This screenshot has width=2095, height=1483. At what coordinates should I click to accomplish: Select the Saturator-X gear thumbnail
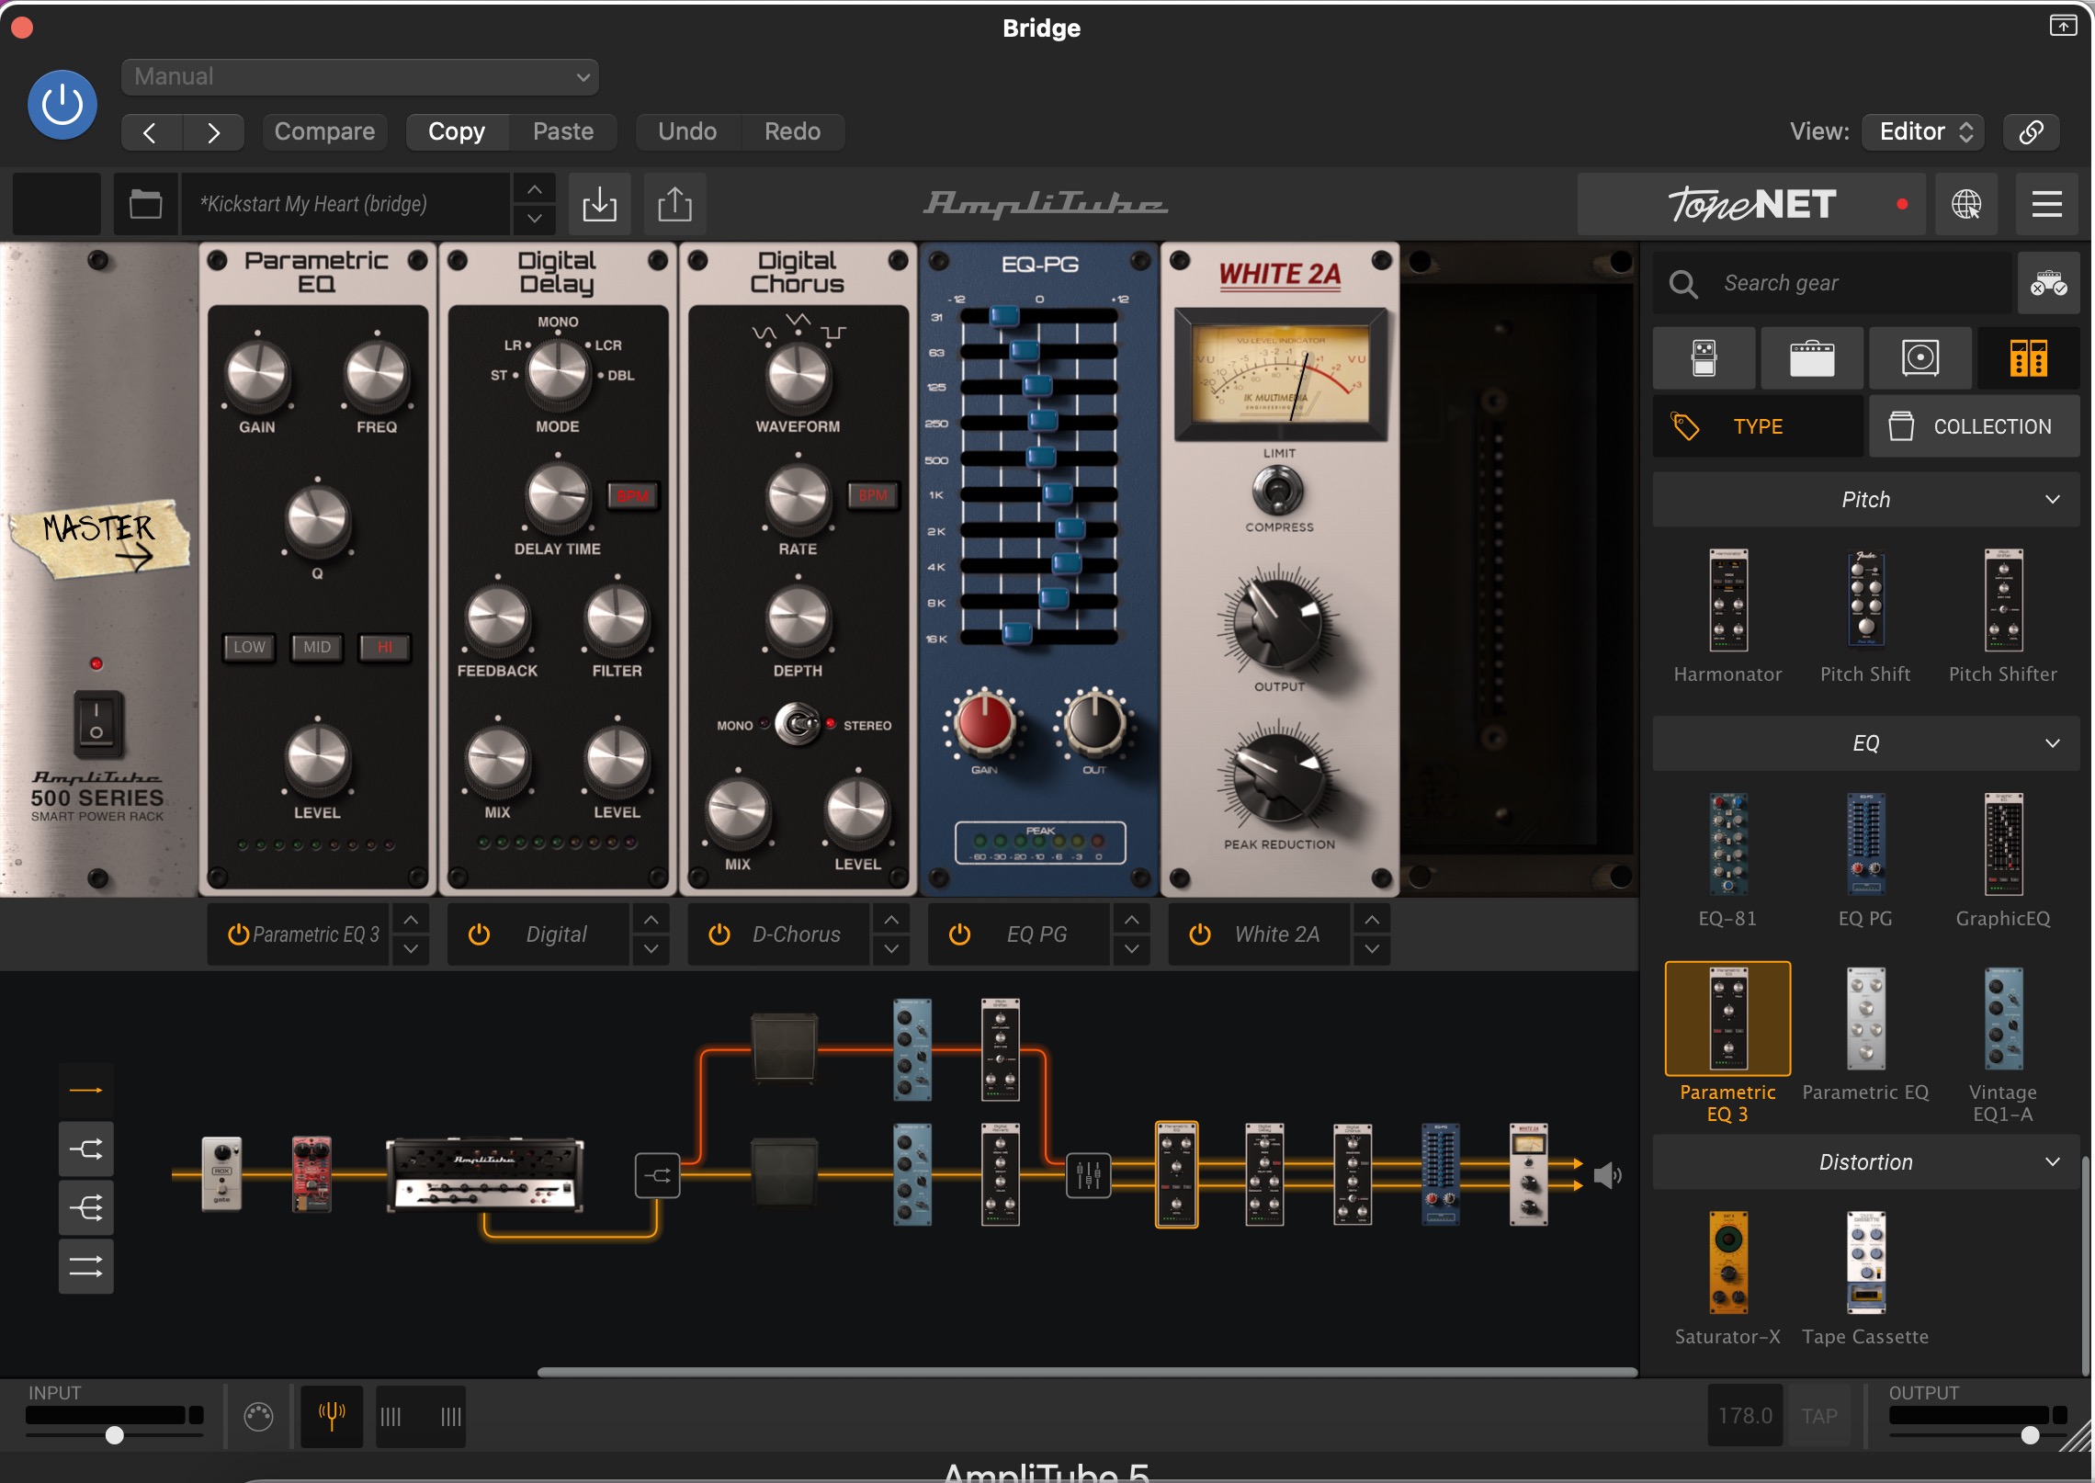[1727, 1263]
